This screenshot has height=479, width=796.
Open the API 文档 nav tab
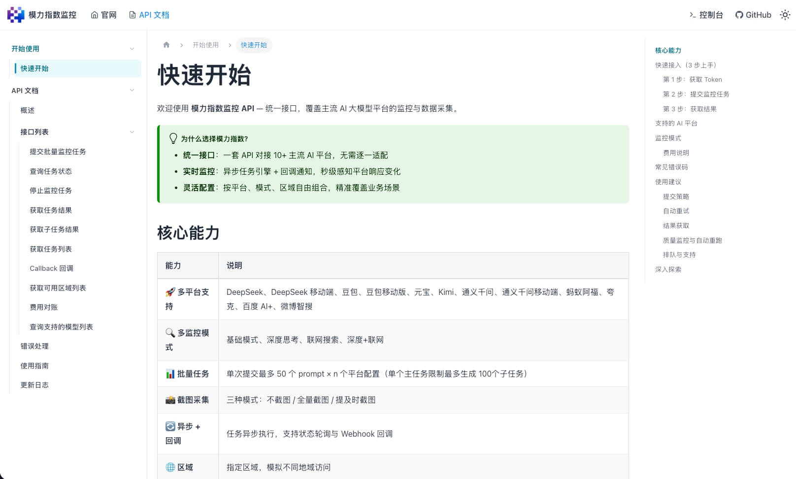[149, 15]
